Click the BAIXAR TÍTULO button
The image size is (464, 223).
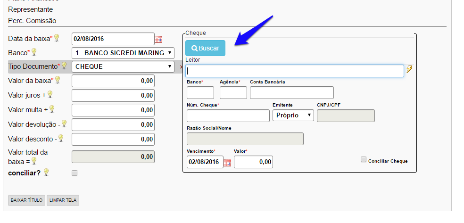point(26,200)
